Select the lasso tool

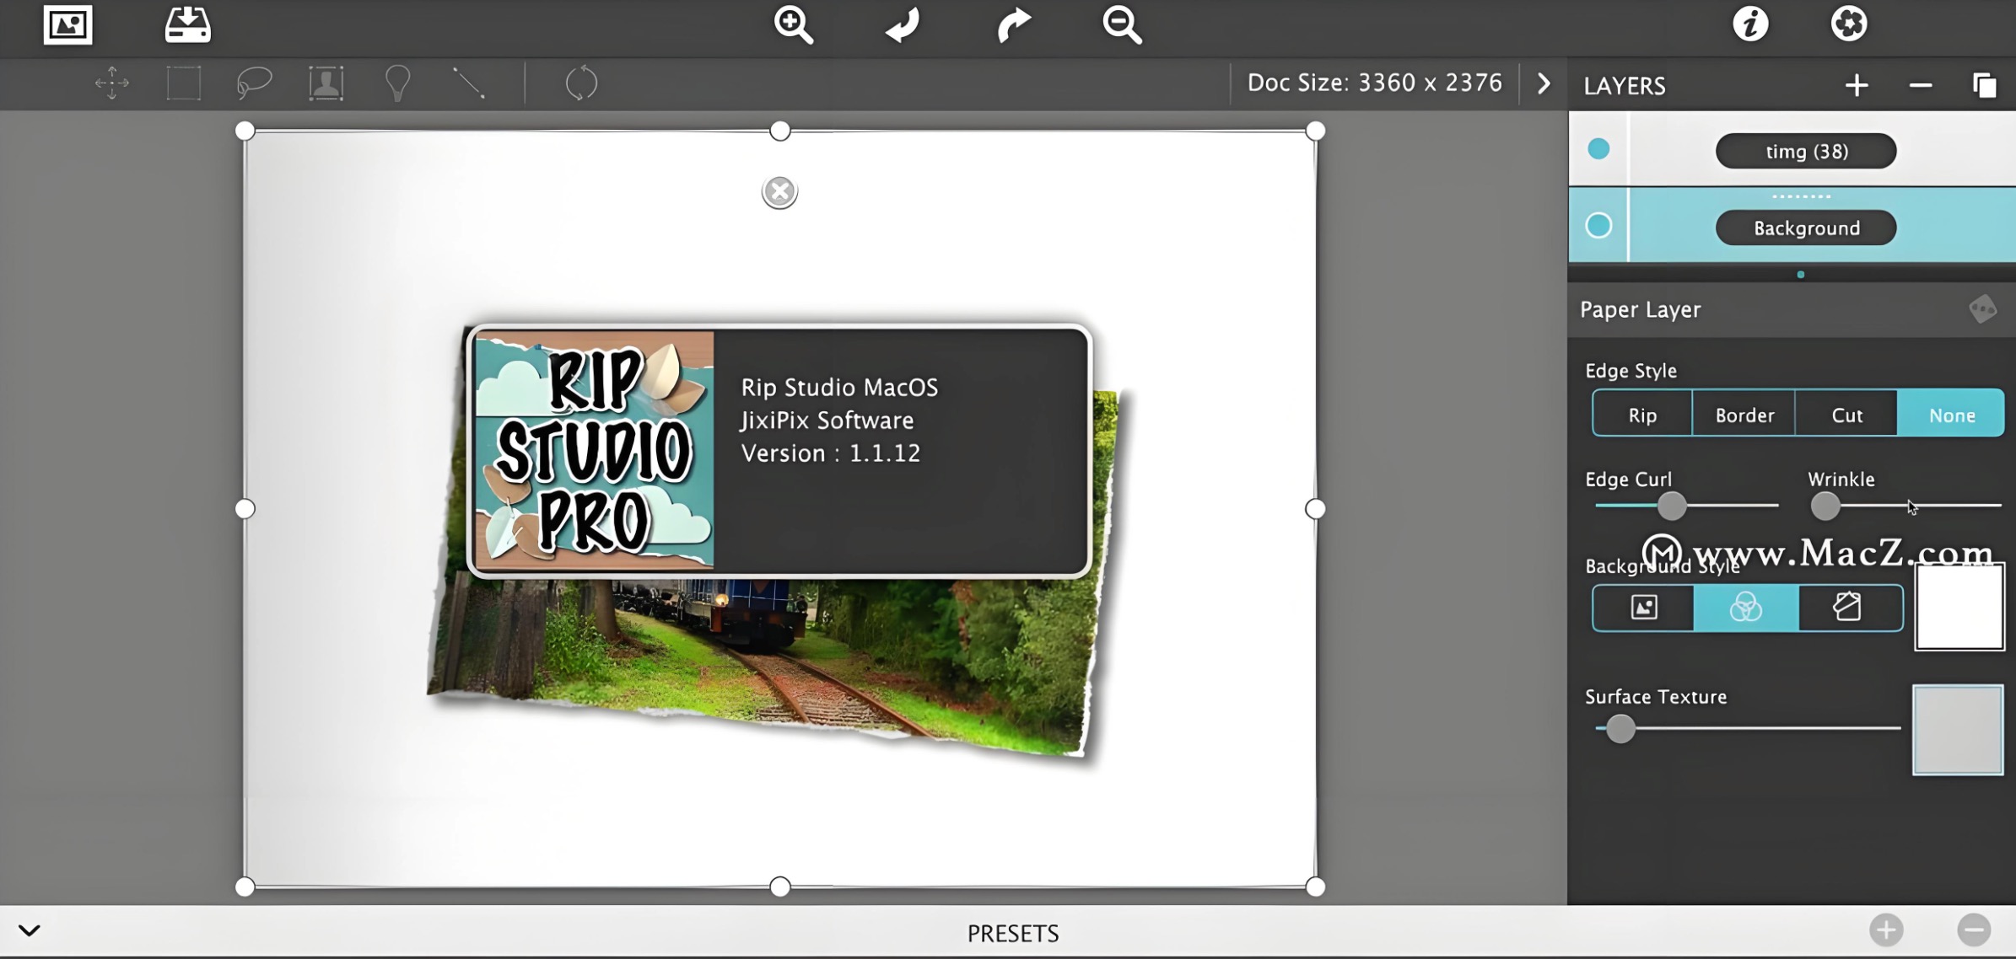click(254, 83)
